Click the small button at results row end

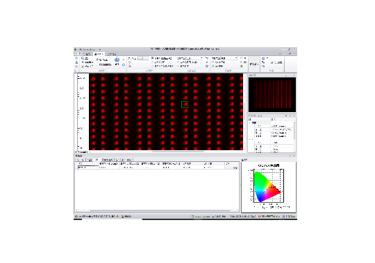click(235, 167)
